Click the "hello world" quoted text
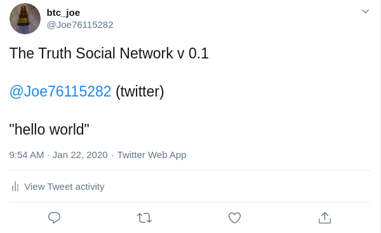Viewport: 381px width, 233px height. click(x=50, y=130)
